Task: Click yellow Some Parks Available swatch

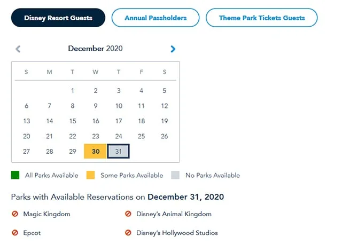Action: pos(90,175)
